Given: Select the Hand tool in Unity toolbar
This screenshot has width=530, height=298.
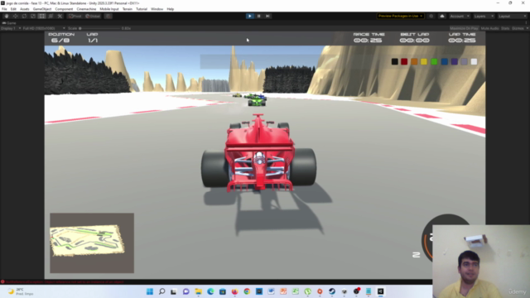Looking at the screenshot, I should pyautogui.click(x=7, y=16).
